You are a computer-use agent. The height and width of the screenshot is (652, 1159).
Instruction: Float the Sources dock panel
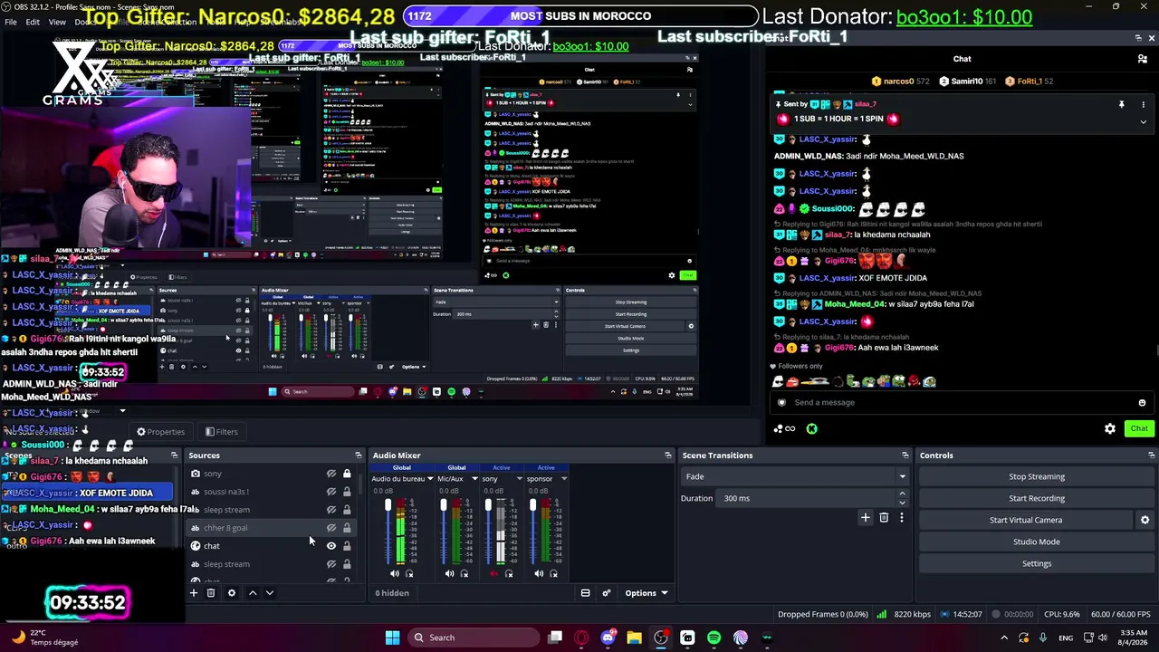(x=358, y=455)
